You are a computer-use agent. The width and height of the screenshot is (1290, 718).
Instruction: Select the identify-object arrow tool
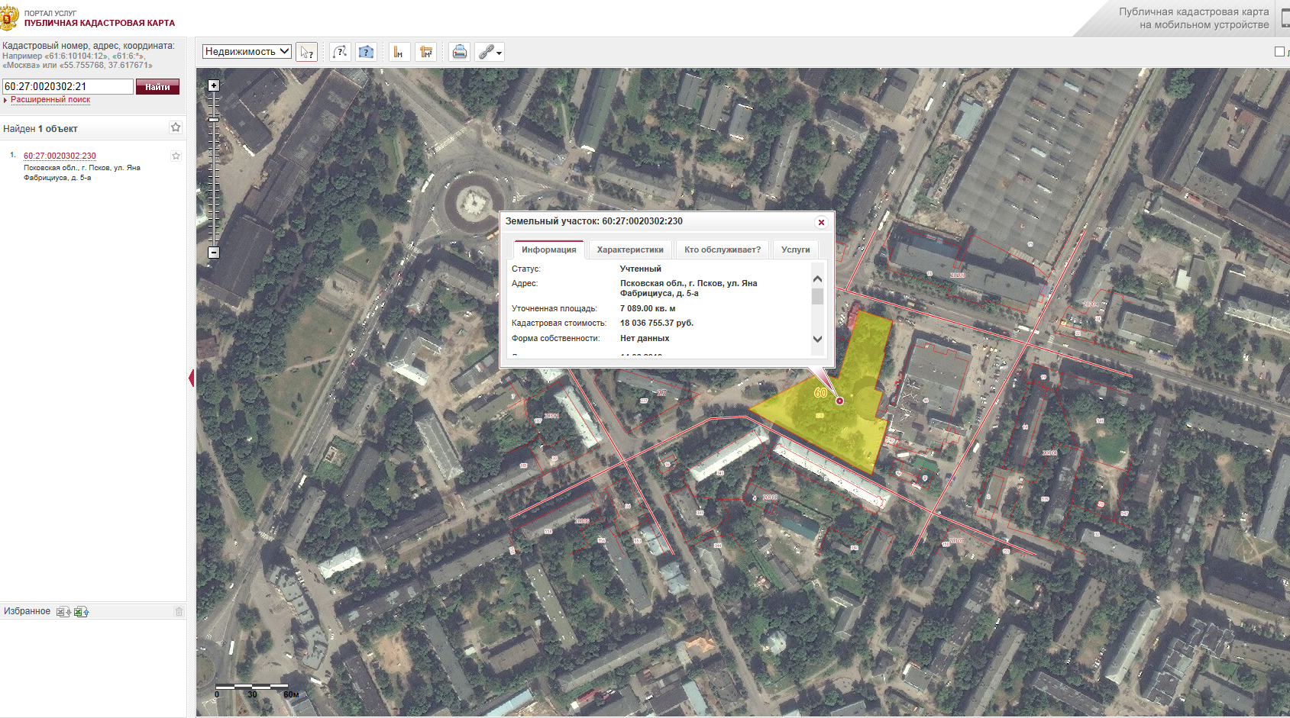pyautogui.click(x=306, y=52)
